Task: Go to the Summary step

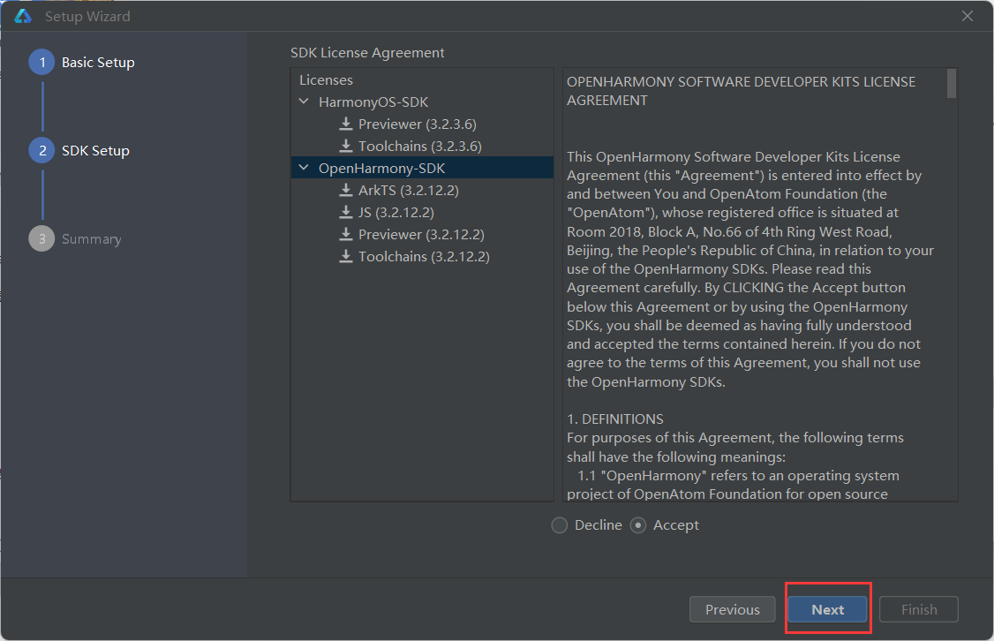Action: (x=91, y=239)
